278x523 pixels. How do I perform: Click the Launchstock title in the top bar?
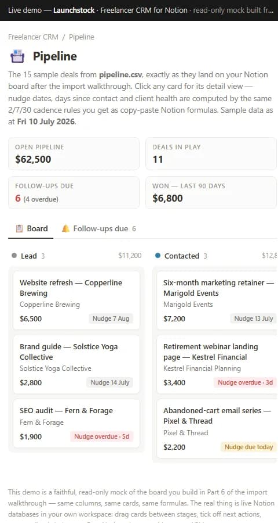[74, 10]
